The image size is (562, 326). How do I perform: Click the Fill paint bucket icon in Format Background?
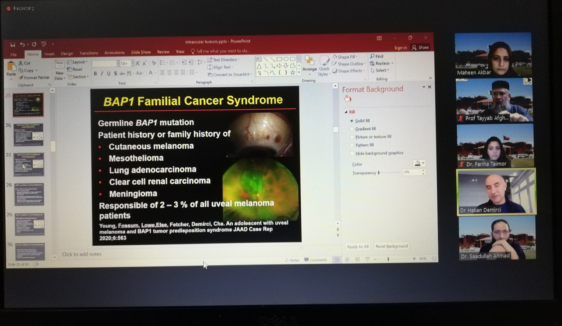coord(348,100)
